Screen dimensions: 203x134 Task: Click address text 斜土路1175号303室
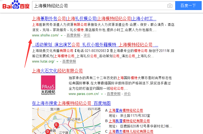pyautogui.click(x=135, y=116)
